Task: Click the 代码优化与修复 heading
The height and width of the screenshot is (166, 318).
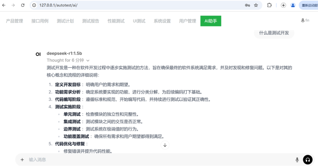Action: point(70,144)
